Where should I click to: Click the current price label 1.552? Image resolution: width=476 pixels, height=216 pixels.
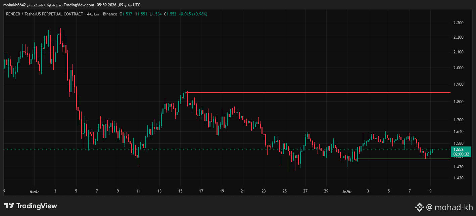459,149
